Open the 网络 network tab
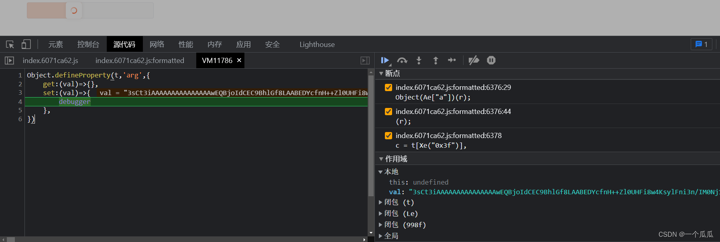 coord(157,44)
